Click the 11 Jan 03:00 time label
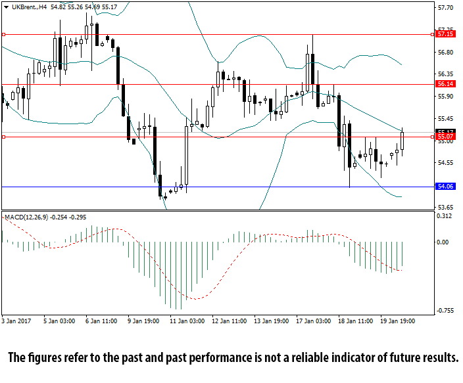The image size is (463, 383). point(187,321)
